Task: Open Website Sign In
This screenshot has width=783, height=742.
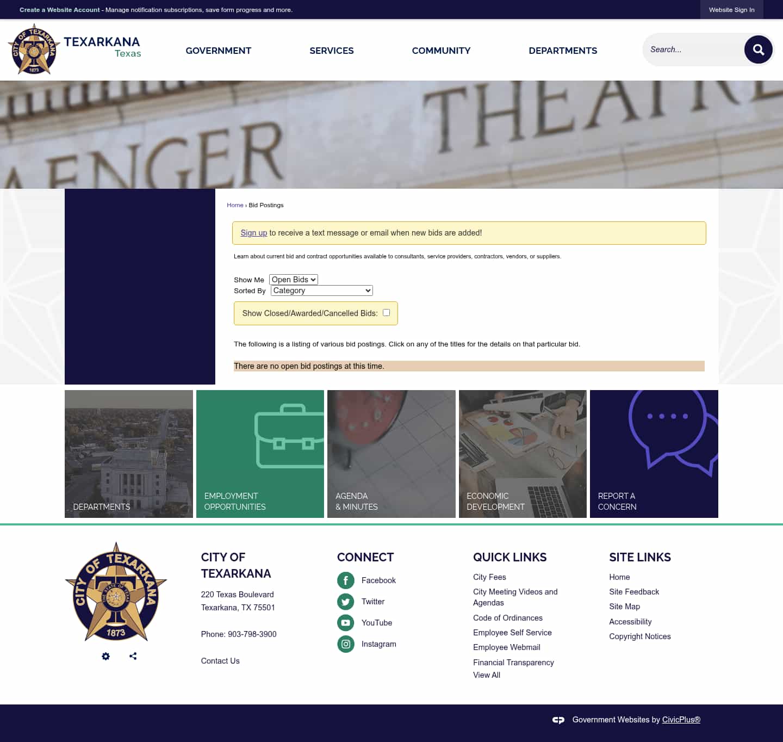Action: click(731, 9)
